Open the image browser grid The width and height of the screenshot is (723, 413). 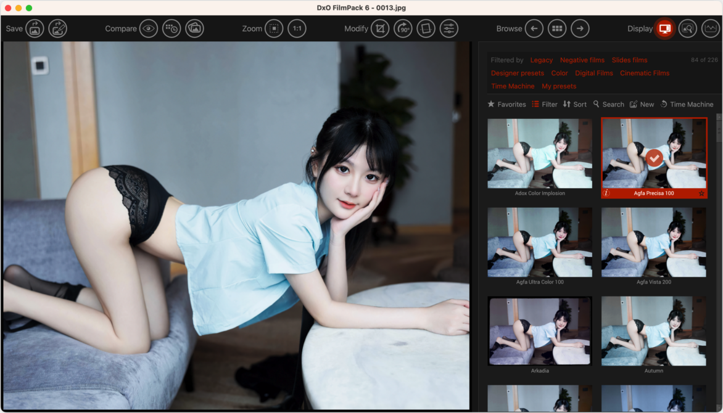(x=557, y=28)
